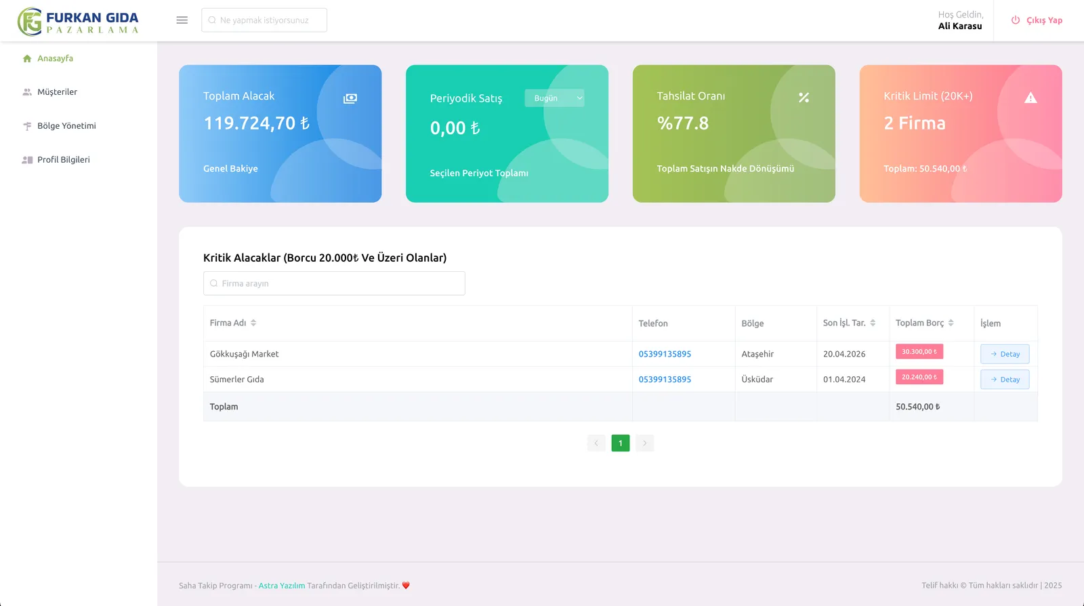Toggle the hamburger sidebar menu icon
1084x606 pixels.
coord(182,20)
